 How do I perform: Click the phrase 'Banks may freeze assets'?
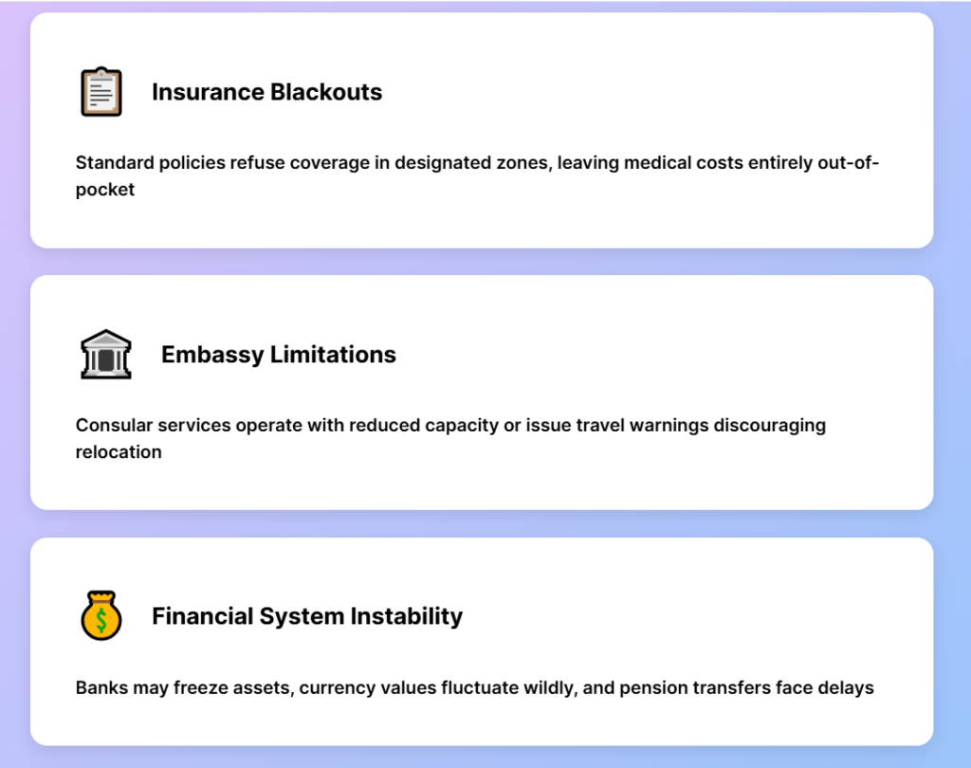click(x=180, y=687)
